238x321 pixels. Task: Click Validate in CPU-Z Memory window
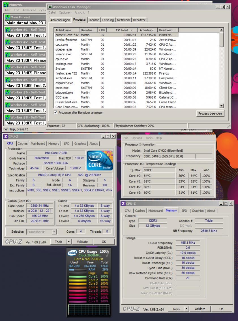[x=200, y=309]
